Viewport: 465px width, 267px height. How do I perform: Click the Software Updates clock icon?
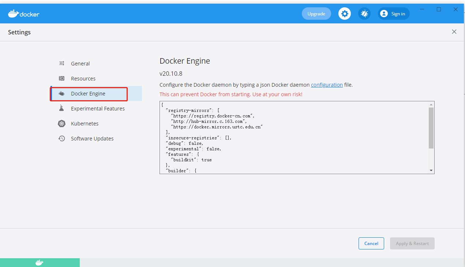coord(61,138)
